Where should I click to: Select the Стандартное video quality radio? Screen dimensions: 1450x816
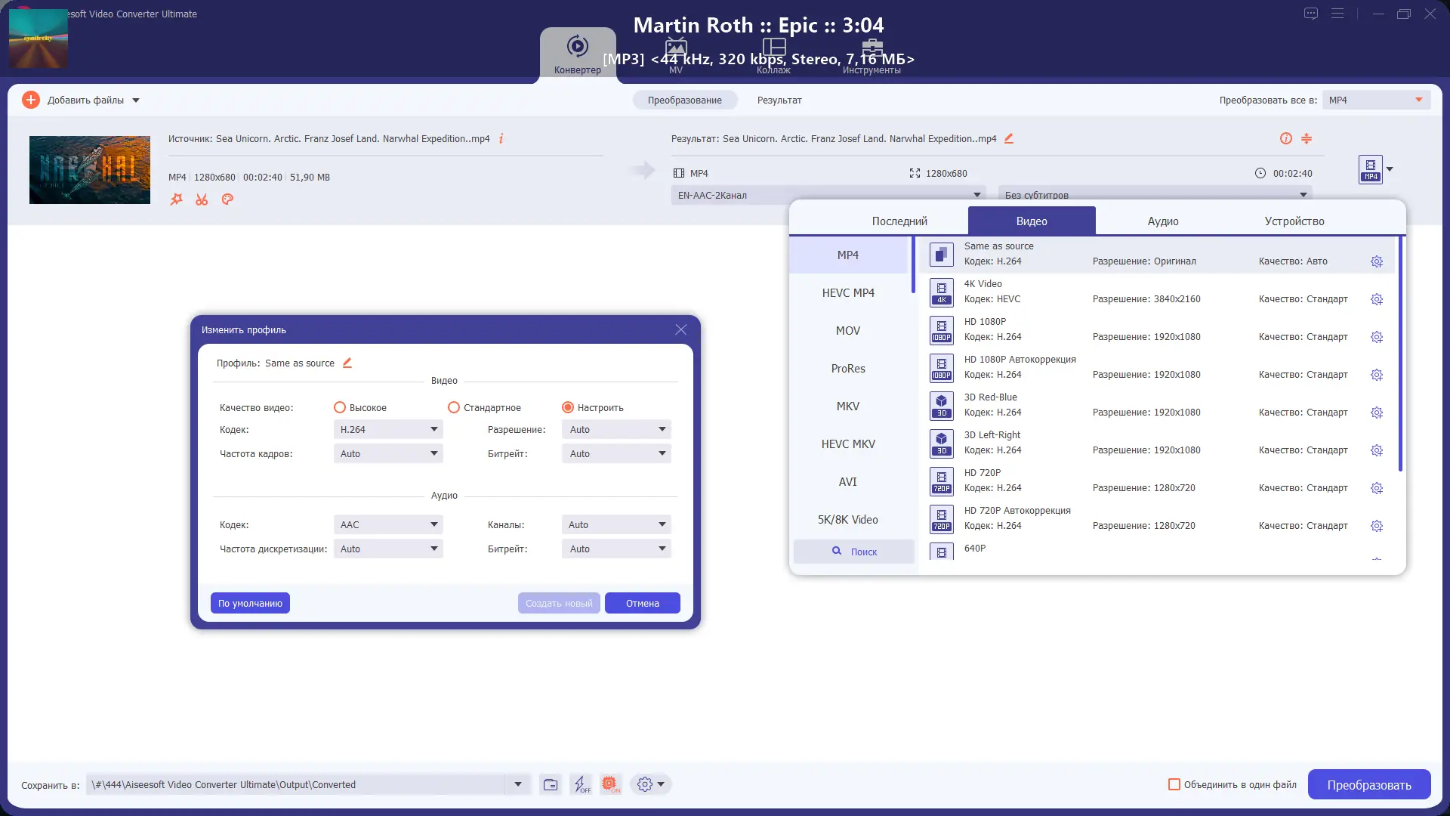[454, 407]
